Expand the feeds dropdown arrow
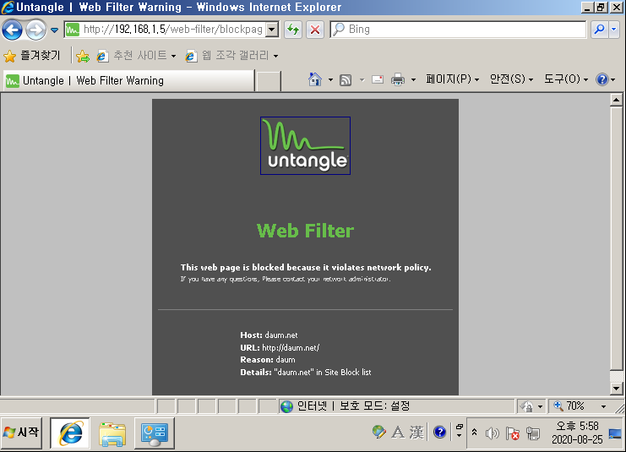626x452 pixels. [362, 80]
